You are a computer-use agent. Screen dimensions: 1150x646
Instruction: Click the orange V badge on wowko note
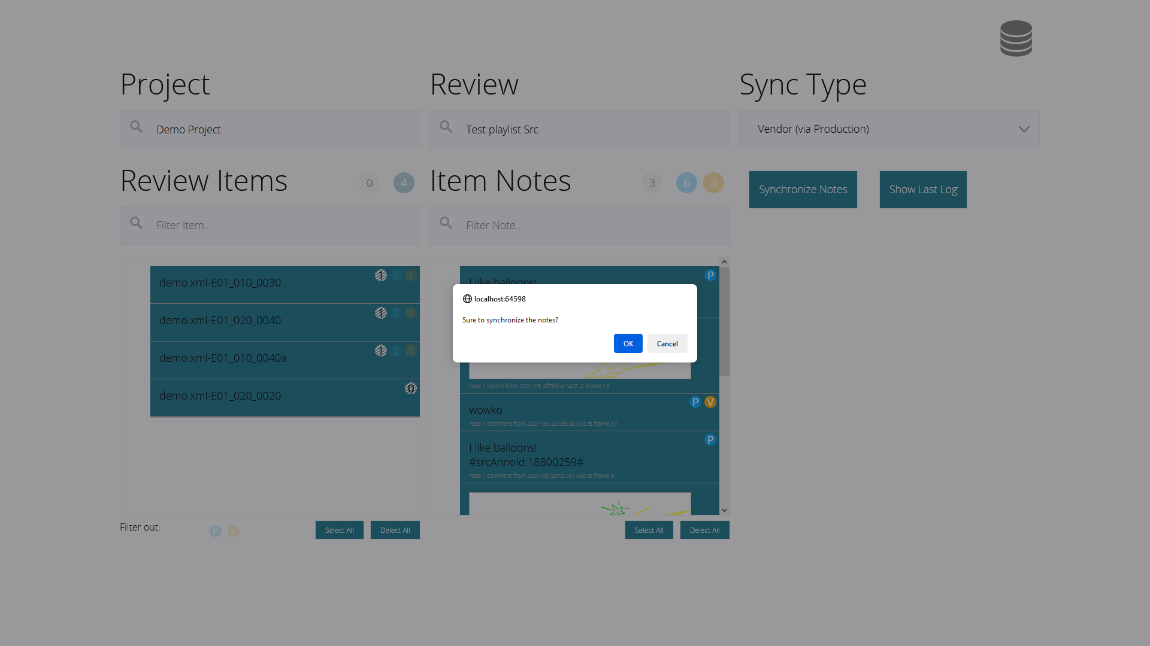point(710,402)
